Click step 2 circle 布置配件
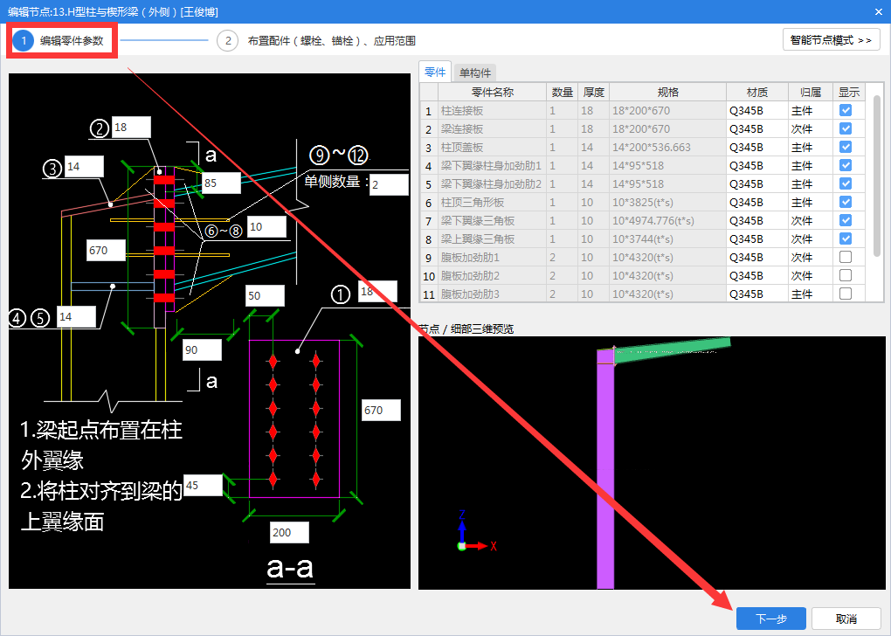 click(227, 40)
